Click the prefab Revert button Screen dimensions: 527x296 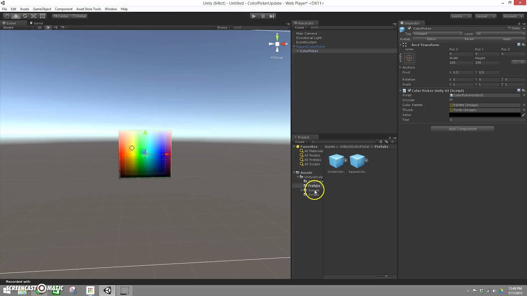coord(469,39)
